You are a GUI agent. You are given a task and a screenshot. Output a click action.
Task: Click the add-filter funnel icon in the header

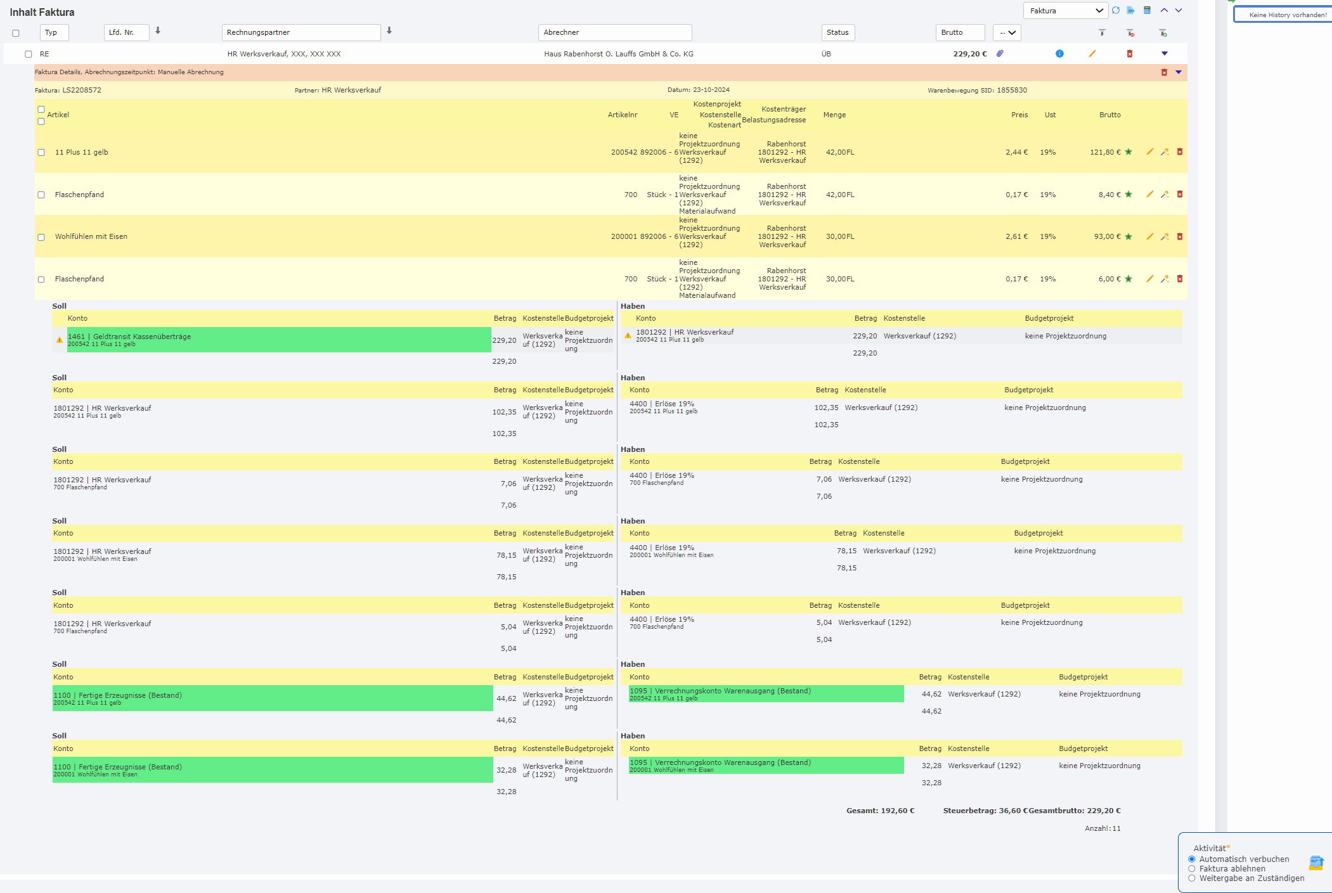pyautogui.click(x=1163, y=32)
